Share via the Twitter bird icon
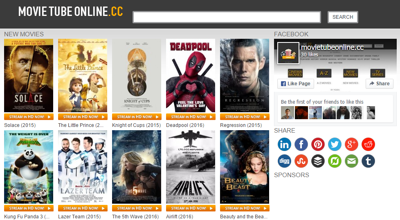This screenshot has width=400, height=220. pos(335,144)
